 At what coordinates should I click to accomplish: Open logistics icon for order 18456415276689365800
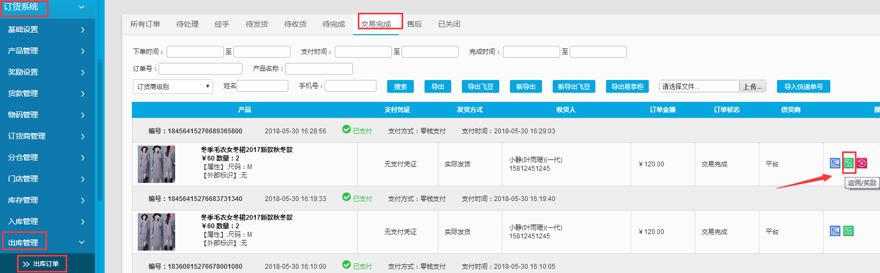tap(835, 163)
